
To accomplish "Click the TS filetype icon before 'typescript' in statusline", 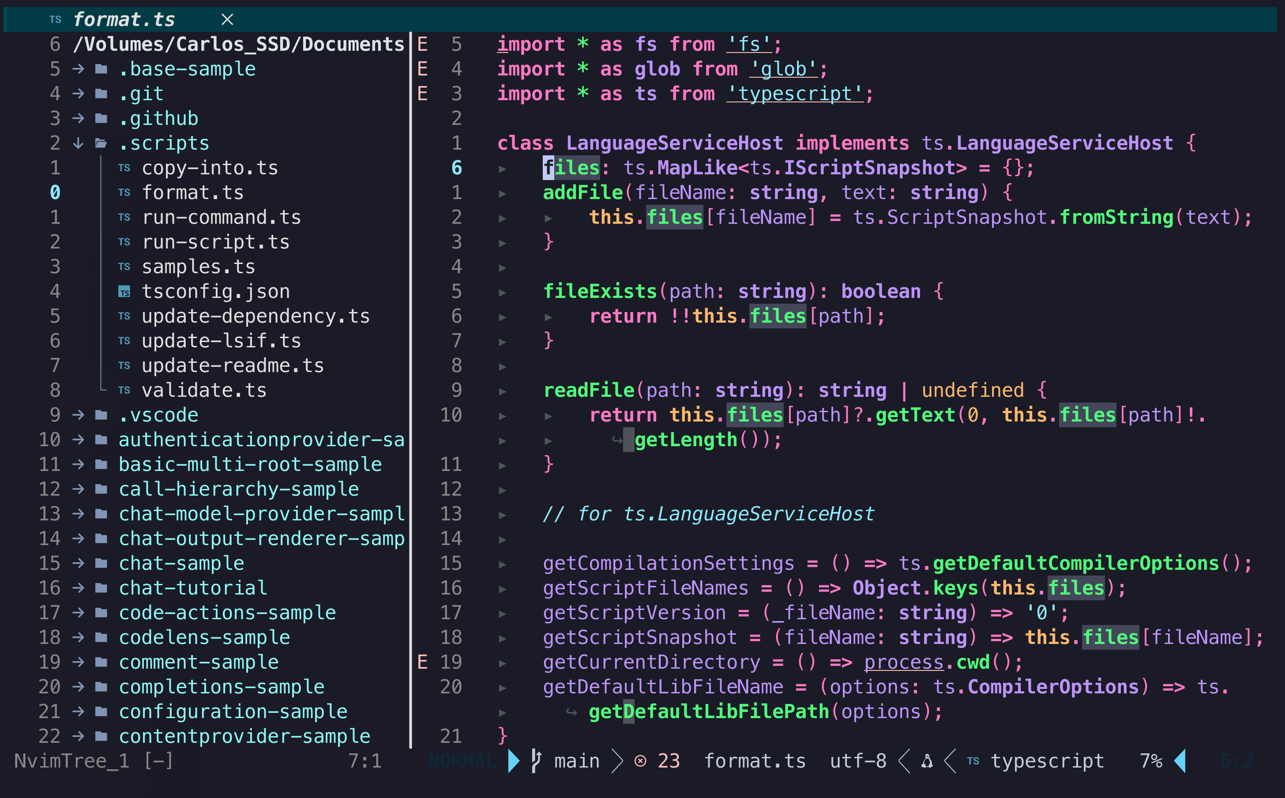I will point(973,760).
